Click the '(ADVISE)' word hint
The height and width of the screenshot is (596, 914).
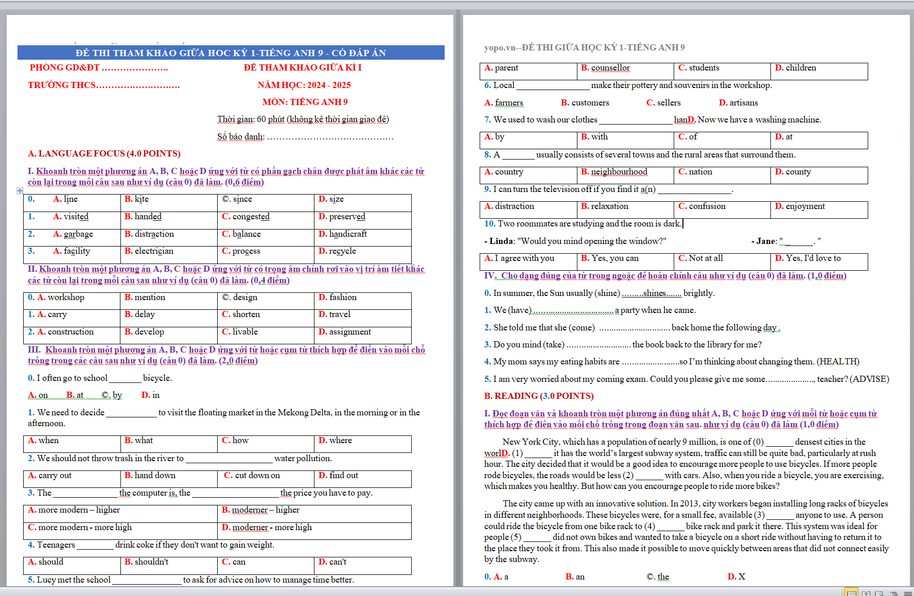869,379
